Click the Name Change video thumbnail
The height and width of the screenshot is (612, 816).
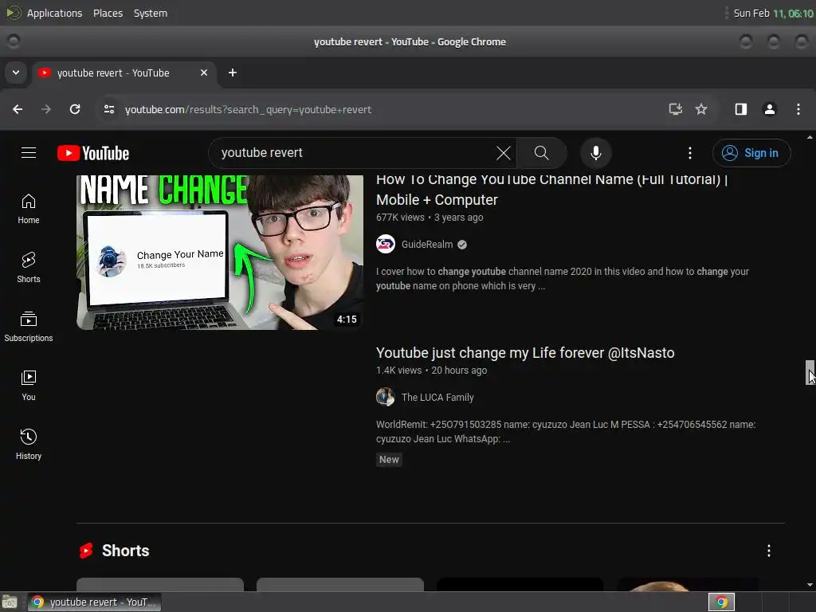coord(220,253)
